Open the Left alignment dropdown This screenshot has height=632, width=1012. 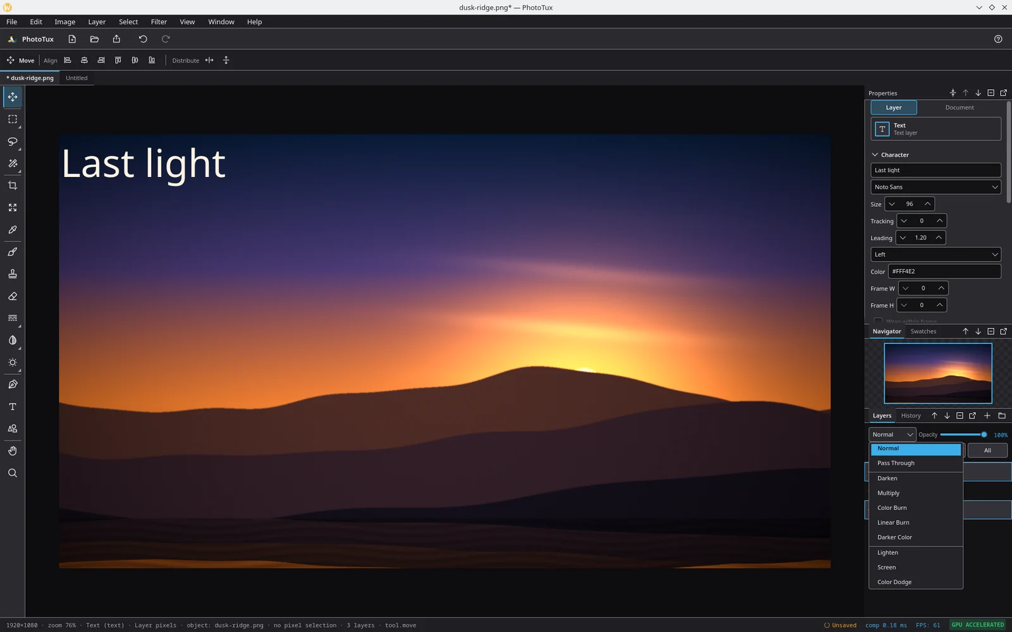point(935,255)
